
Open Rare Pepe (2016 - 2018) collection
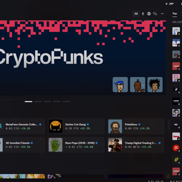pos(76,145)
